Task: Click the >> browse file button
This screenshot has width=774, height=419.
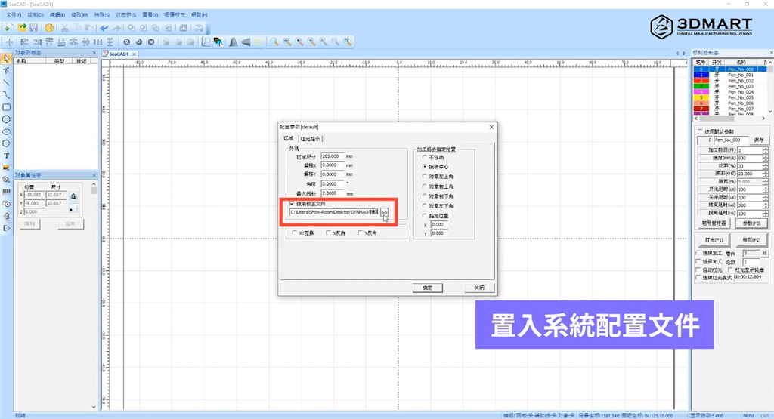Action: coord(385,214)
